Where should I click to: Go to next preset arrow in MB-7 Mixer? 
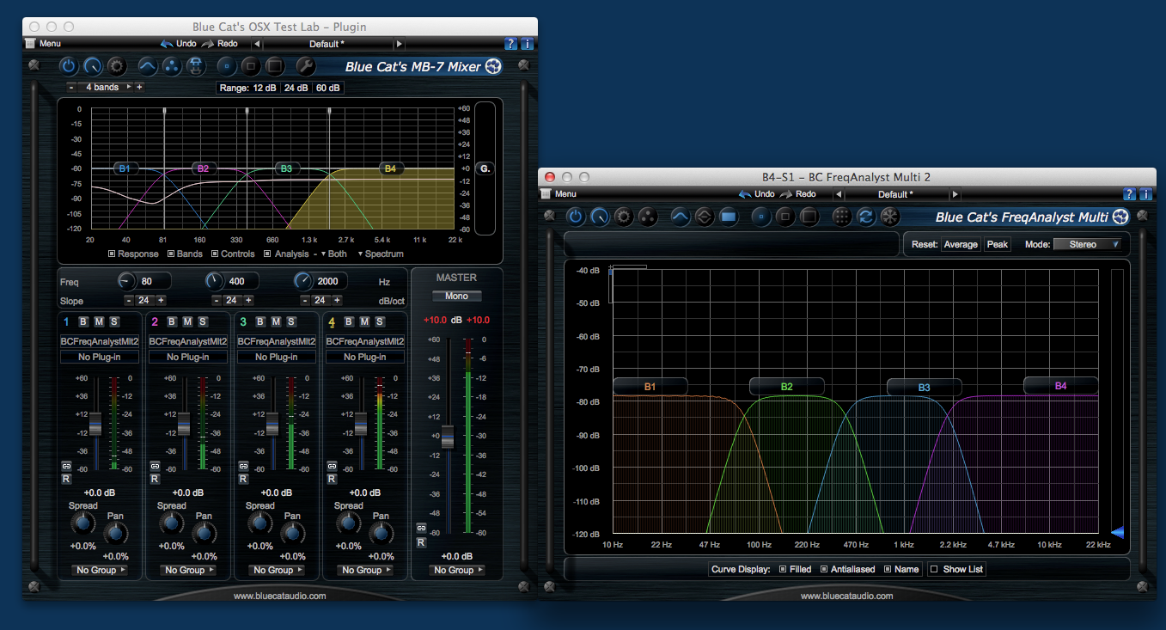(x=399, y=43)
